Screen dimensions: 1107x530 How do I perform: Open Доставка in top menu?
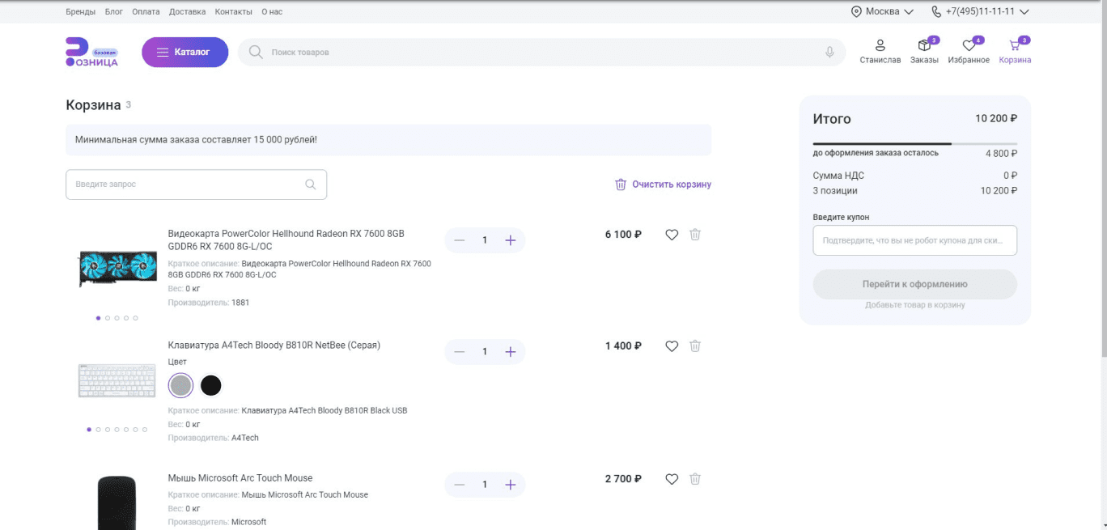click(x=187, y=12)
